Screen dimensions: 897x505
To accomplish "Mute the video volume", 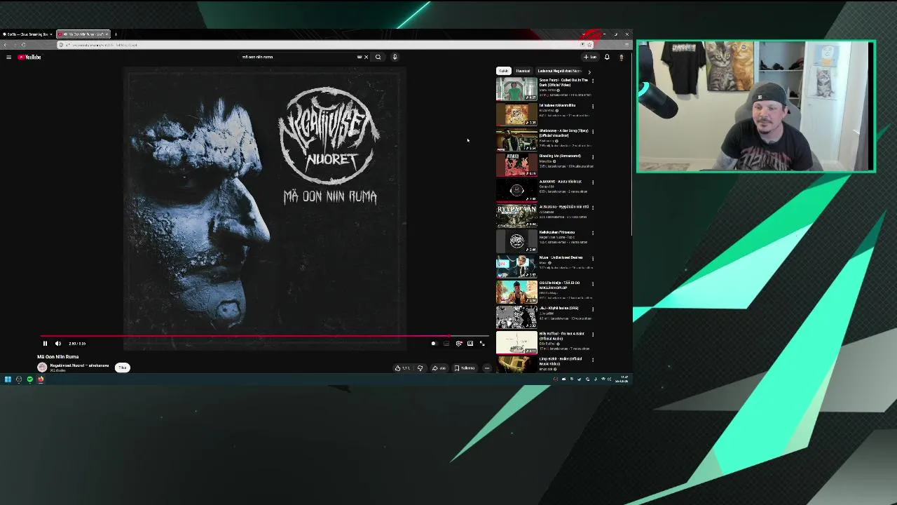I will point(58,344).
